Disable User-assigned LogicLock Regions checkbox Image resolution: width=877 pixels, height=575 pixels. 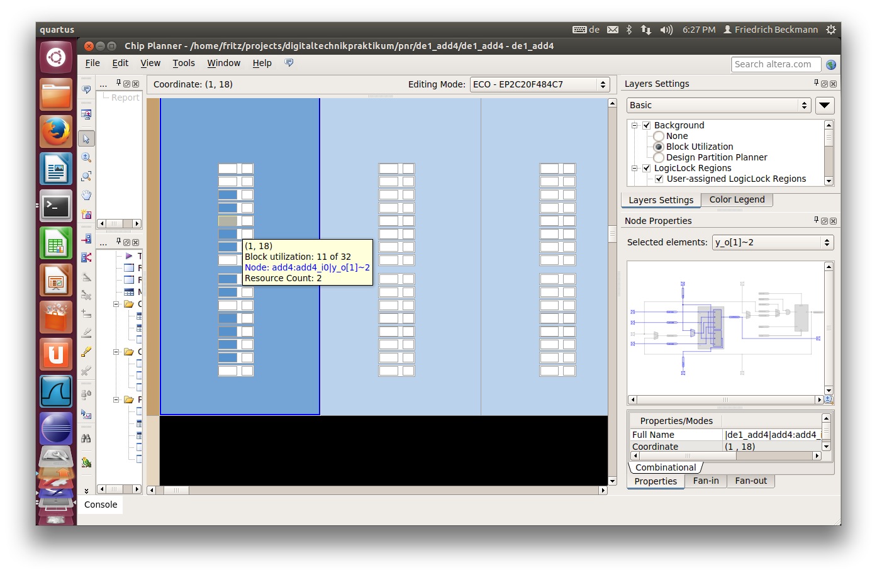[659, 179]
